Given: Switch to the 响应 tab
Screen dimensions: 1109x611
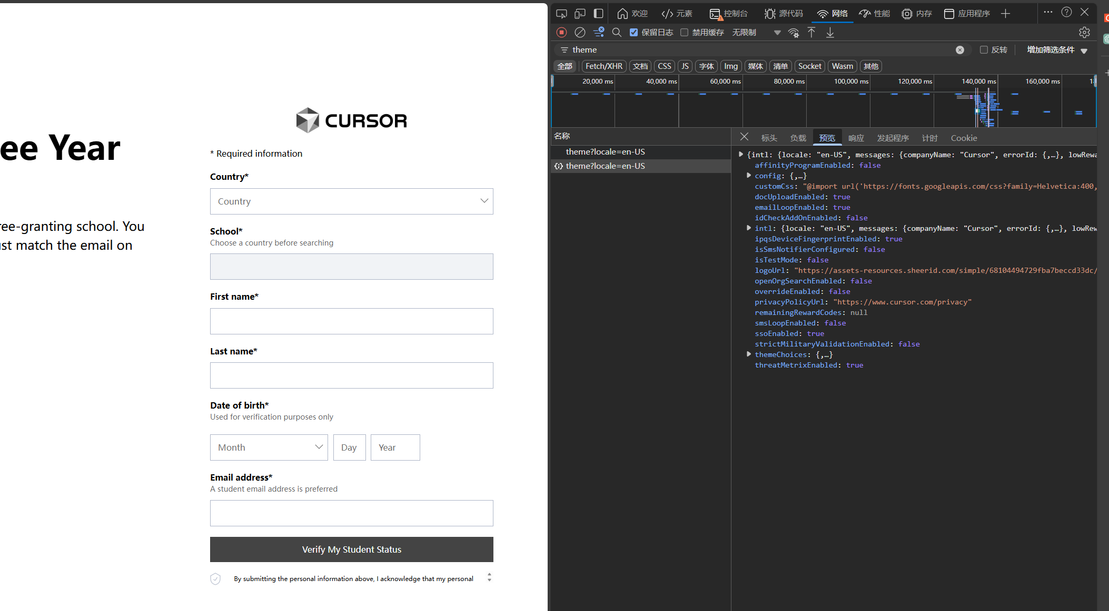Looking at the screenshot, I should click(x=856, y=138).
